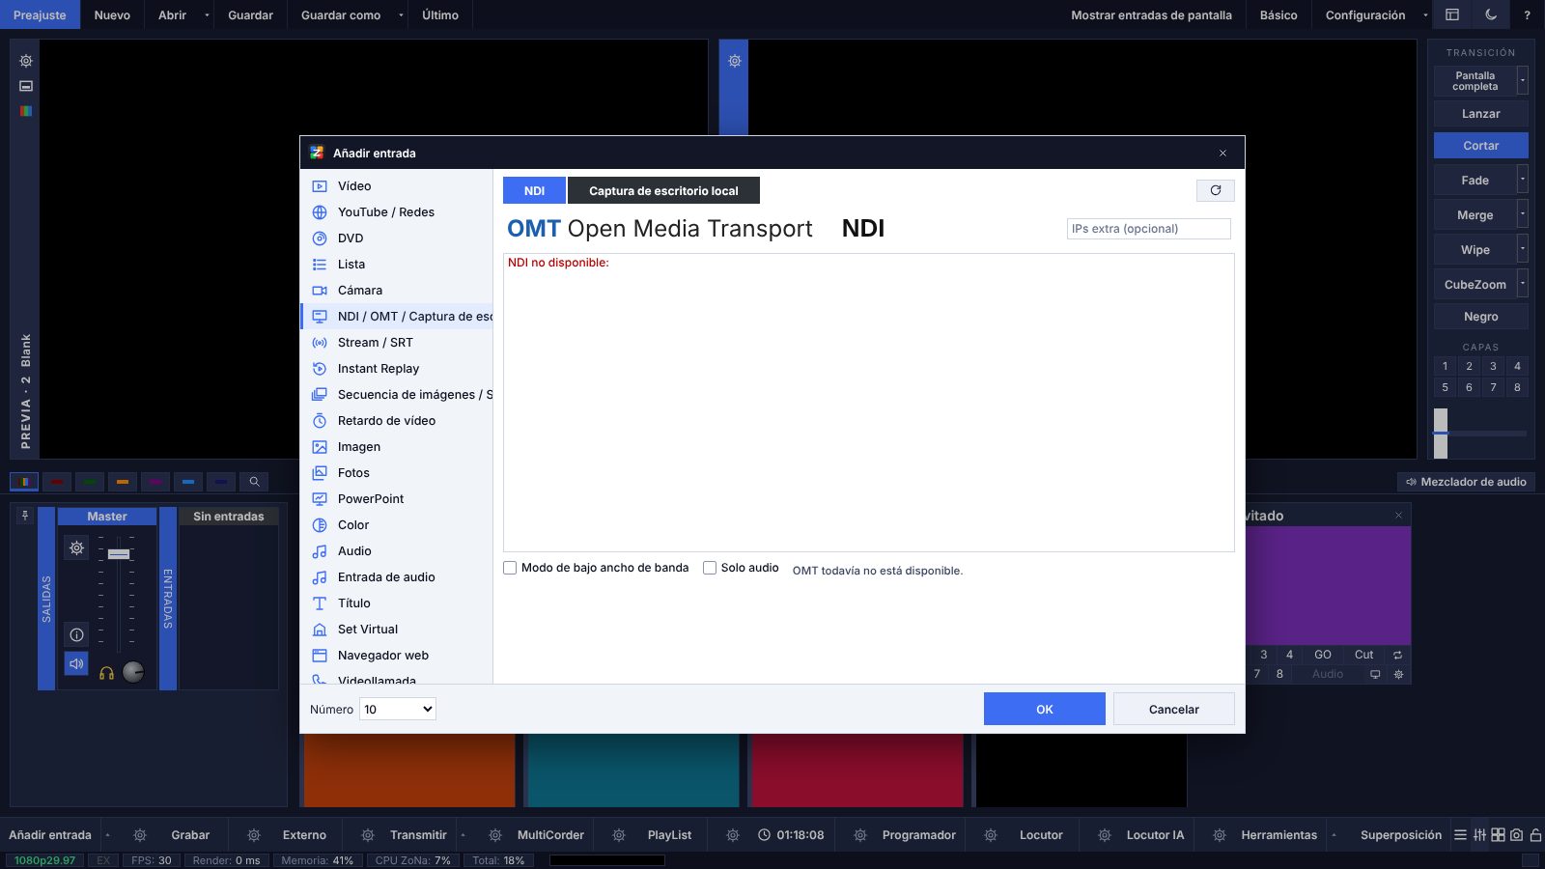Open the Preajuste menu
The width and height of the screenshot is (1545, 869).
(40, 14)
